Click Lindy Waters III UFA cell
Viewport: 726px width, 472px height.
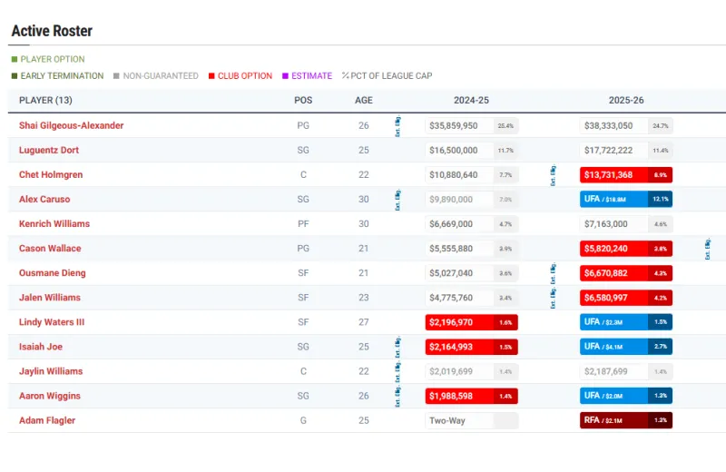pos(626,322)
